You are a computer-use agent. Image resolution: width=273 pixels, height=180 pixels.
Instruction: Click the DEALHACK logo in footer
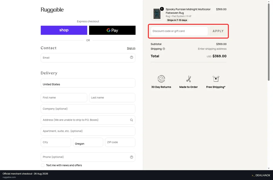coord(261,175)
